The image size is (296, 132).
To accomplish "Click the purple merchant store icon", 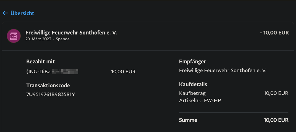I will (14, 36).
